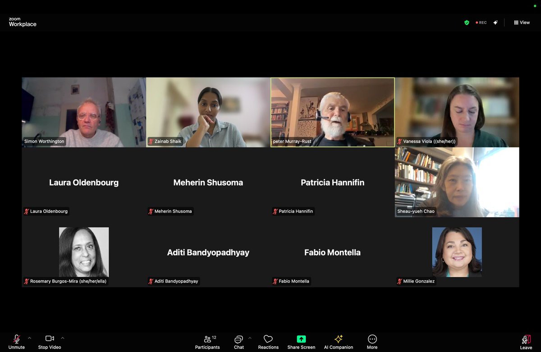
Task: Click Millie Gonzalez's profile photo
Action: 457,252
